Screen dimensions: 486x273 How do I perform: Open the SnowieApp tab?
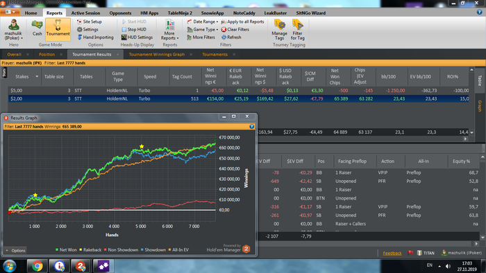212,13
